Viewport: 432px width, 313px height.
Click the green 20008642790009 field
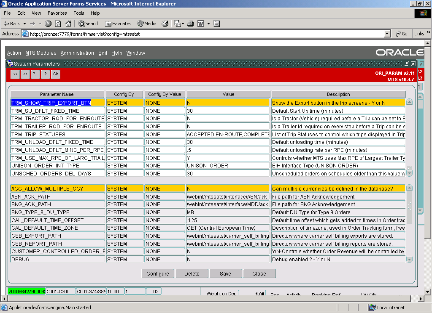point(27,292)
